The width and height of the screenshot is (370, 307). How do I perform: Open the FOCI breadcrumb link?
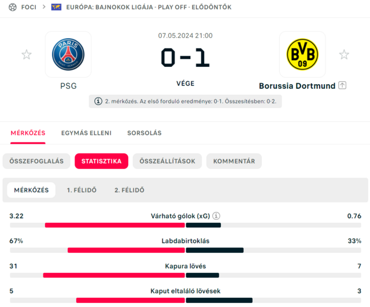[29, 7]
